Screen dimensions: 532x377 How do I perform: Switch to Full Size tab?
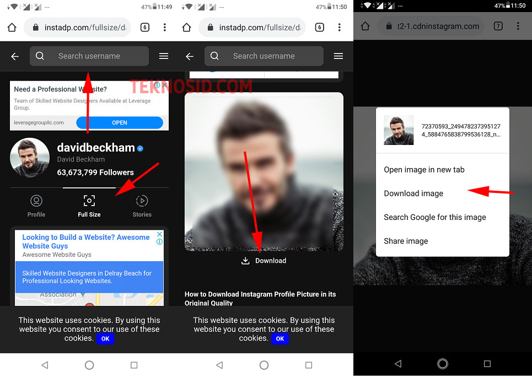coord(89,206)
